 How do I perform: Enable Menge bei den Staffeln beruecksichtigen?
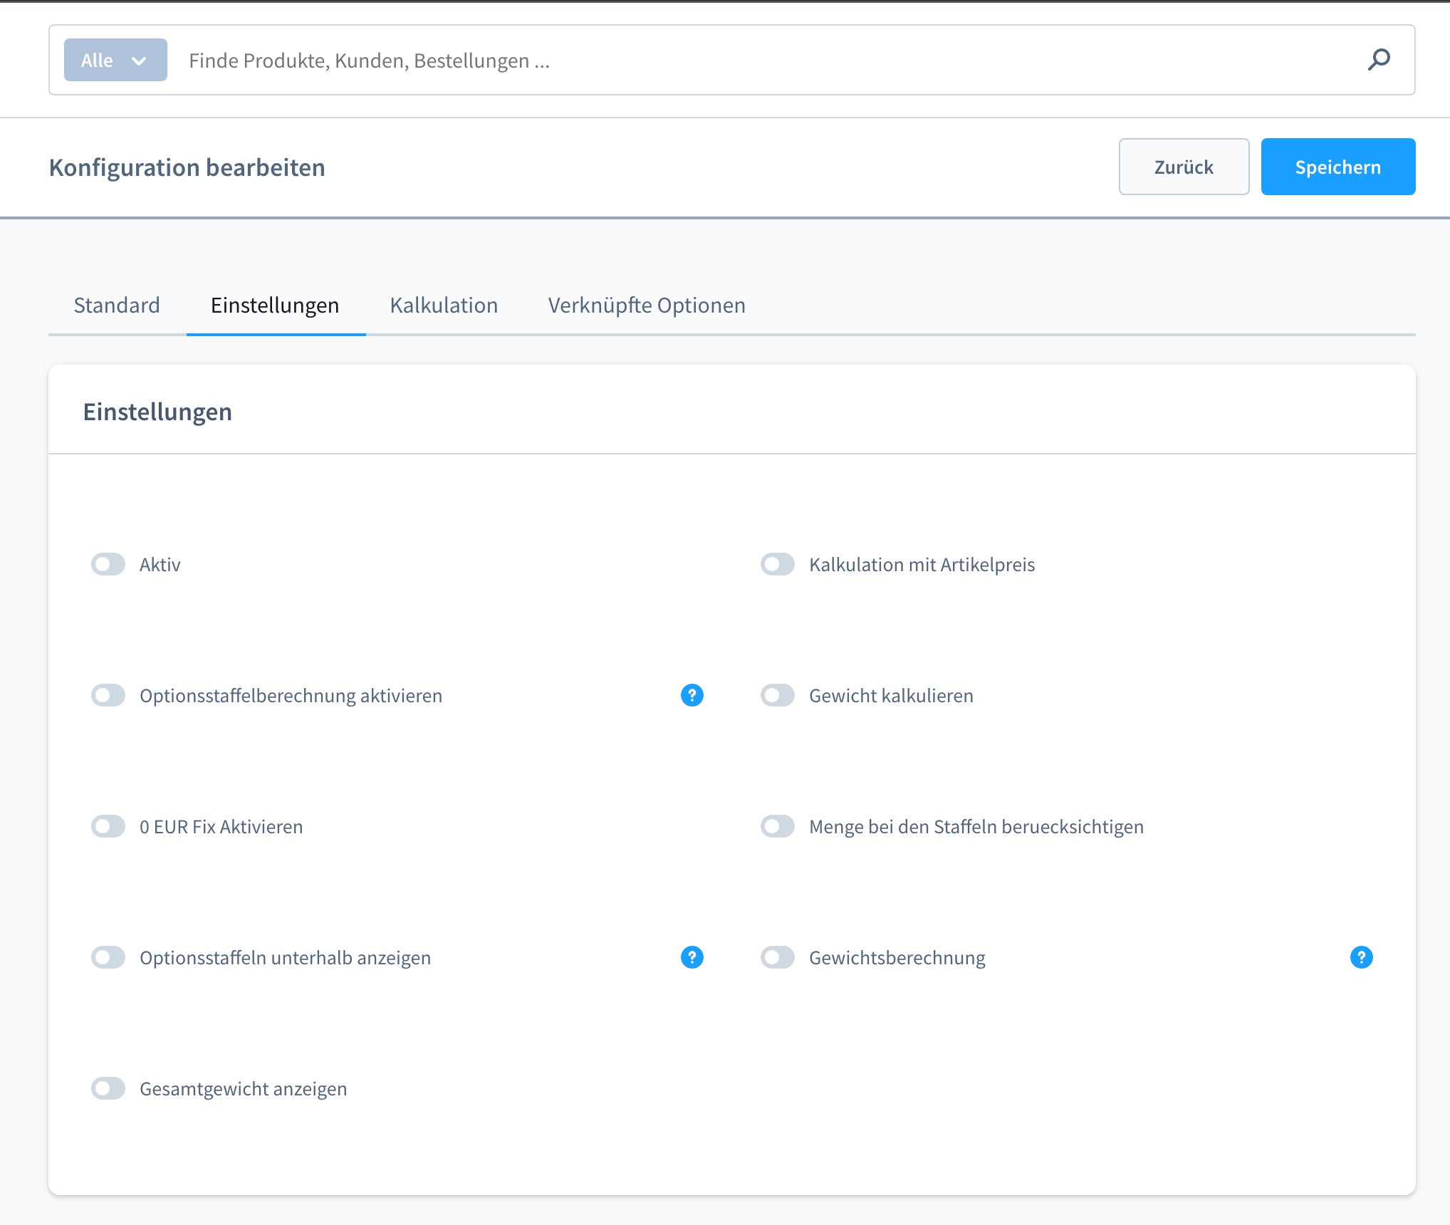pos(778,826)
